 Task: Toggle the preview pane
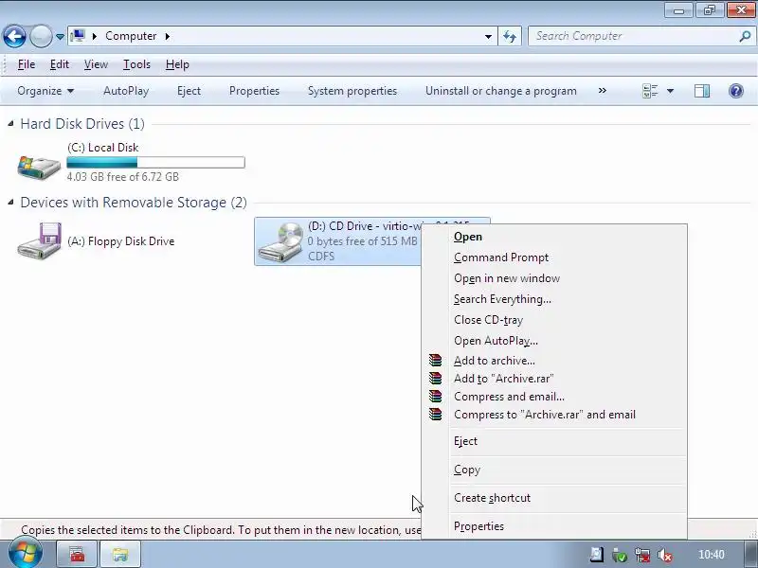point(702,91)
